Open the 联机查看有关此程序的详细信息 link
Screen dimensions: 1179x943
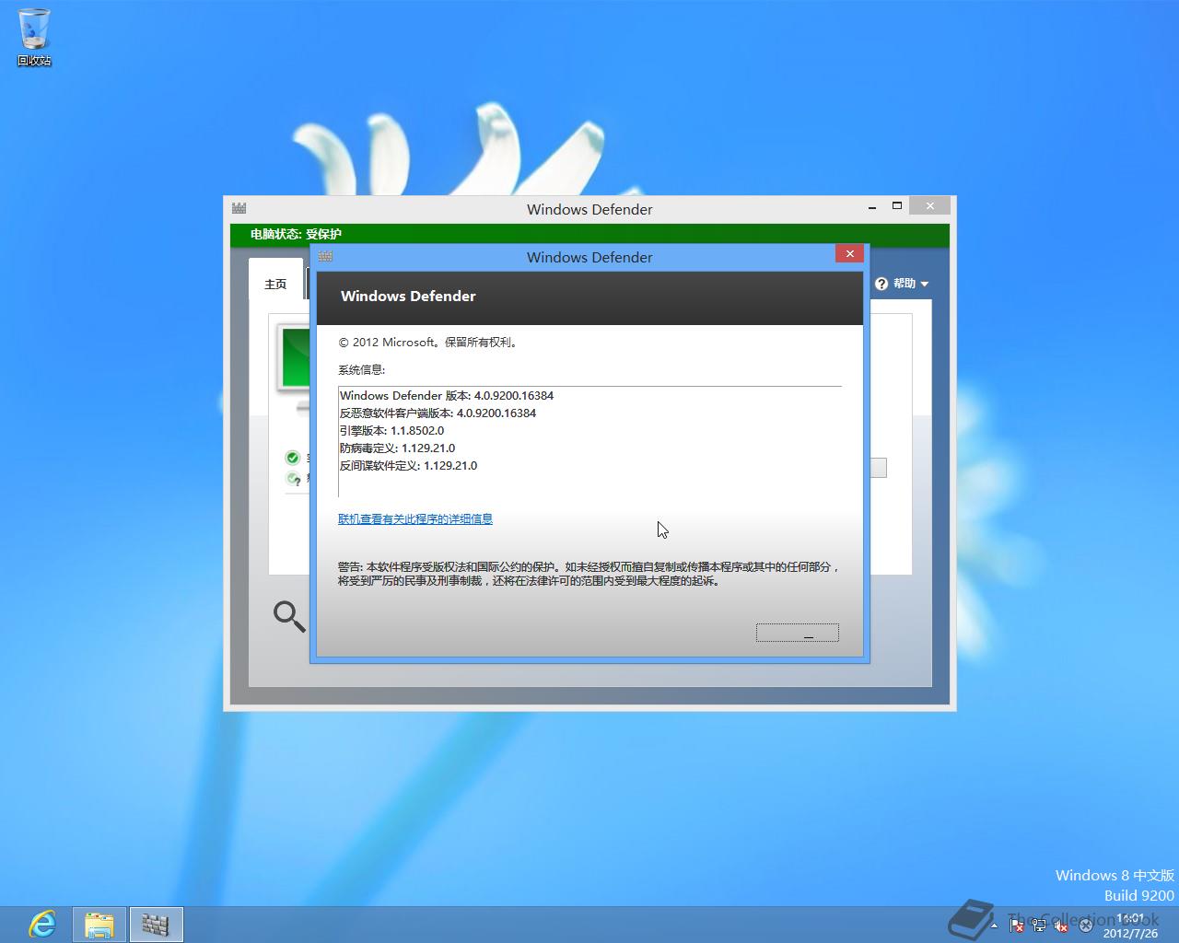point(415,518)
